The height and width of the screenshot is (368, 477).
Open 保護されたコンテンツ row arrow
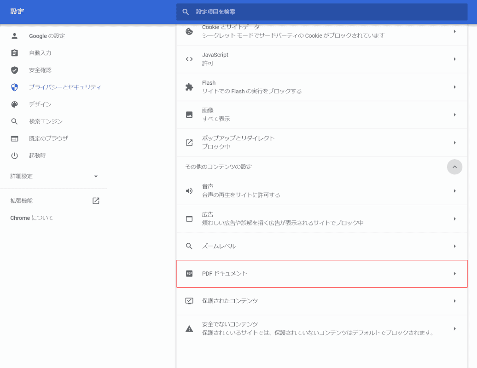pyautogui.click(x=455, y=301)
